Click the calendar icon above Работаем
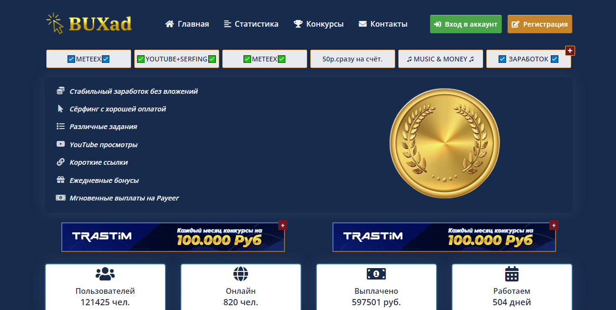Image resolution: width=616 pixels, height=310 pixels. tap(511, 274)
